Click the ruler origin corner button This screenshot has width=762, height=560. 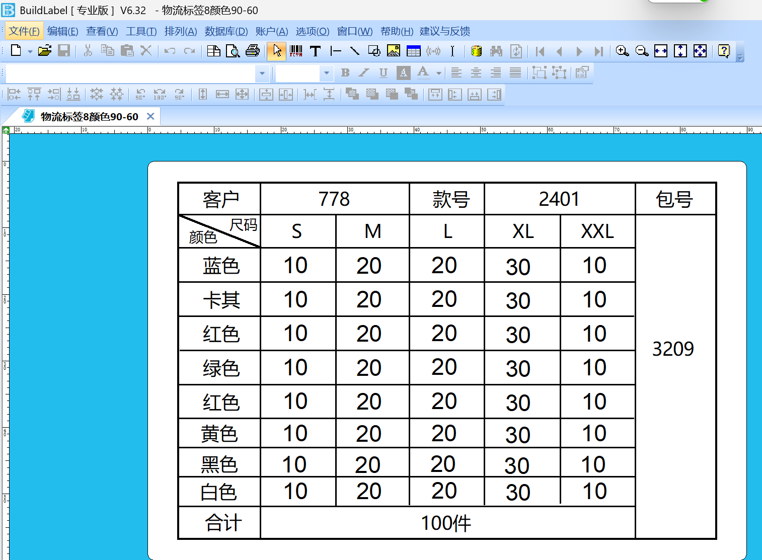pyautogui.click(x=6, y=130)
